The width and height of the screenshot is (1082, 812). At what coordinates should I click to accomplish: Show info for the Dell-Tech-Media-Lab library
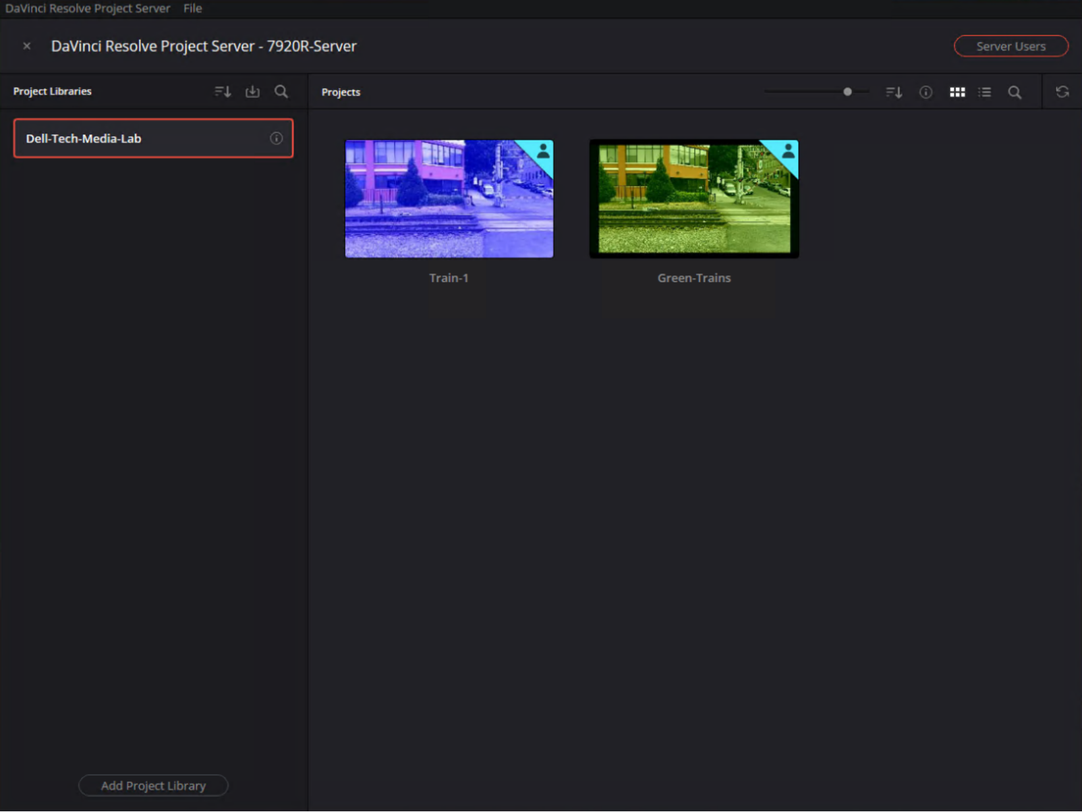pos(277,138)
